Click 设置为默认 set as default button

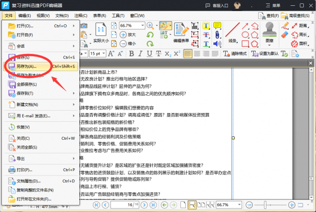pyautogui.click(x=265, y=54)
